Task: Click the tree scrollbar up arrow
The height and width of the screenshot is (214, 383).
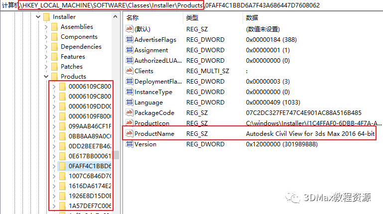Action: 115,16
